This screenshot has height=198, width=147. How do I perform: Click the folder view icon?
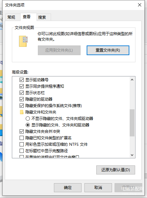tap(23, 41)
